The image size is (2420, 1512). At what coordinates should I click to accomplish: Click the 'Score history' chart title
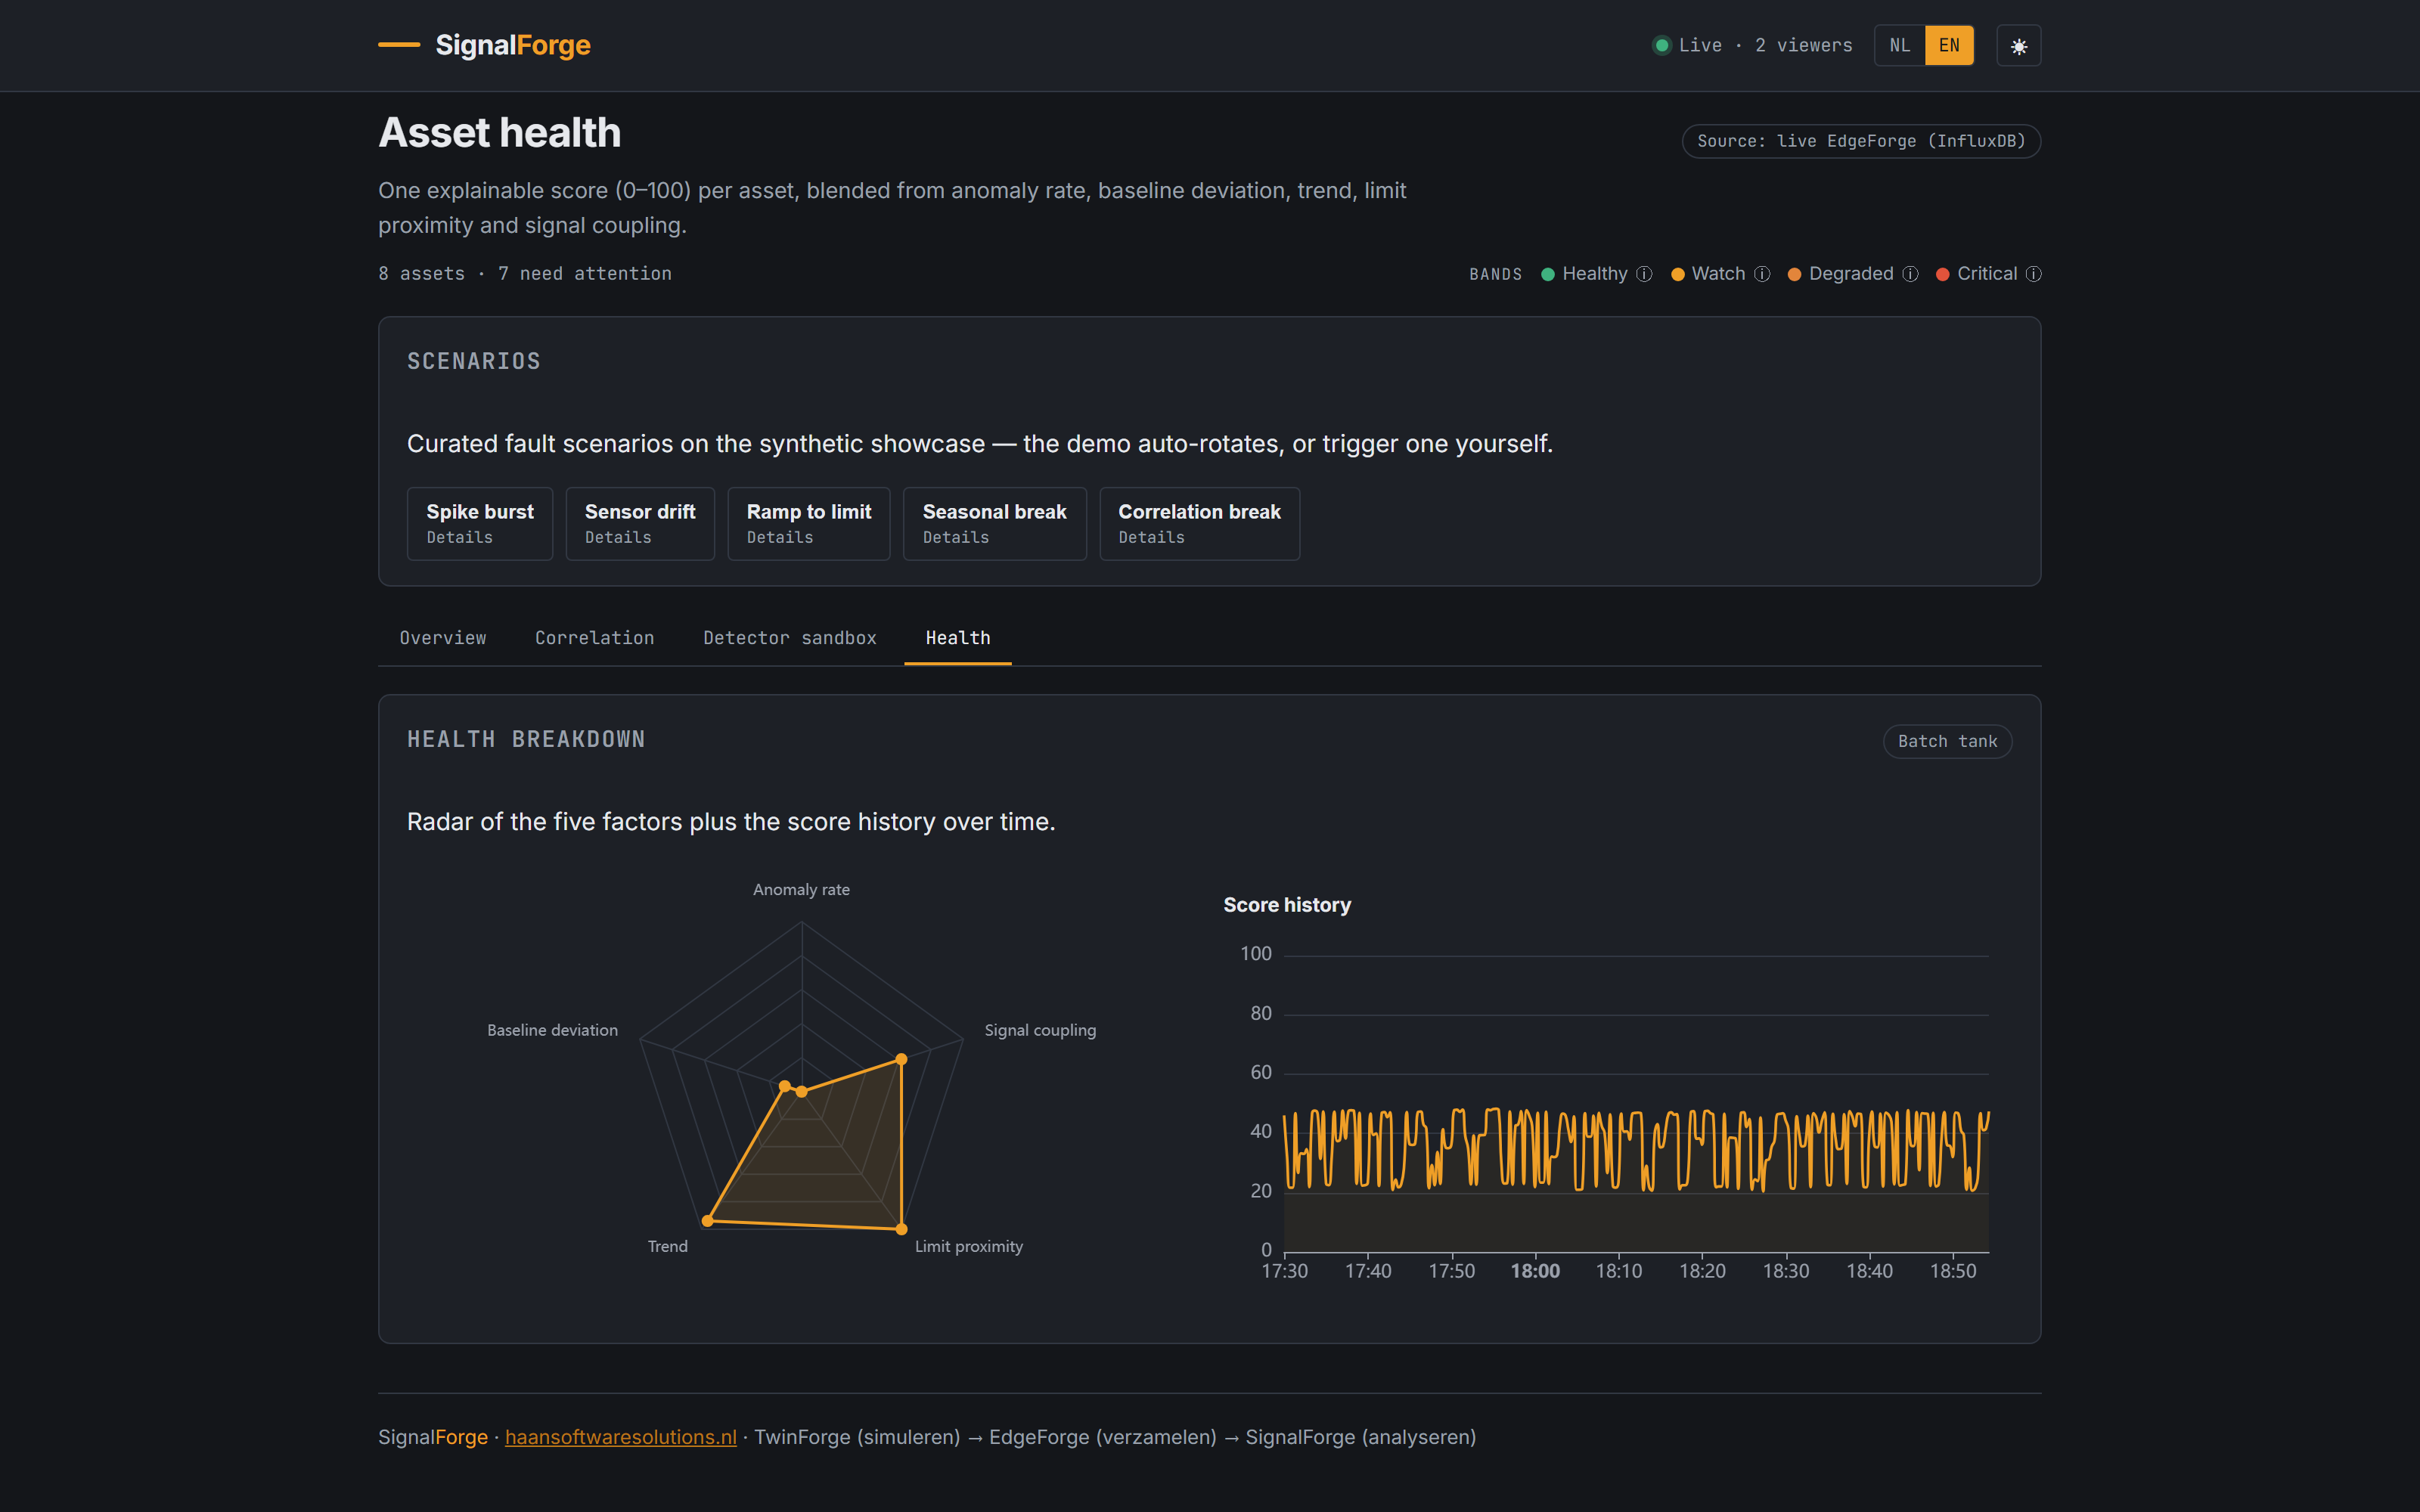pos(1287,905)
